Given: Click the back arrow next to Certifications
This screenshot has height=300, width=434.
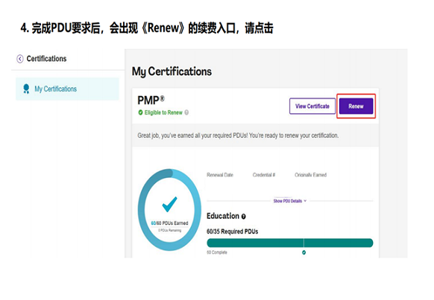Looking at the screenshot, I should 20,59.
